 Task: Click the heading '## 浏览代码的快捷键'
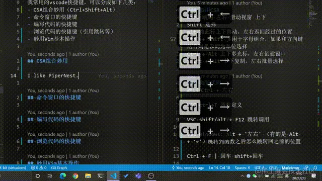pyautogui.click(x=54, y=141)
